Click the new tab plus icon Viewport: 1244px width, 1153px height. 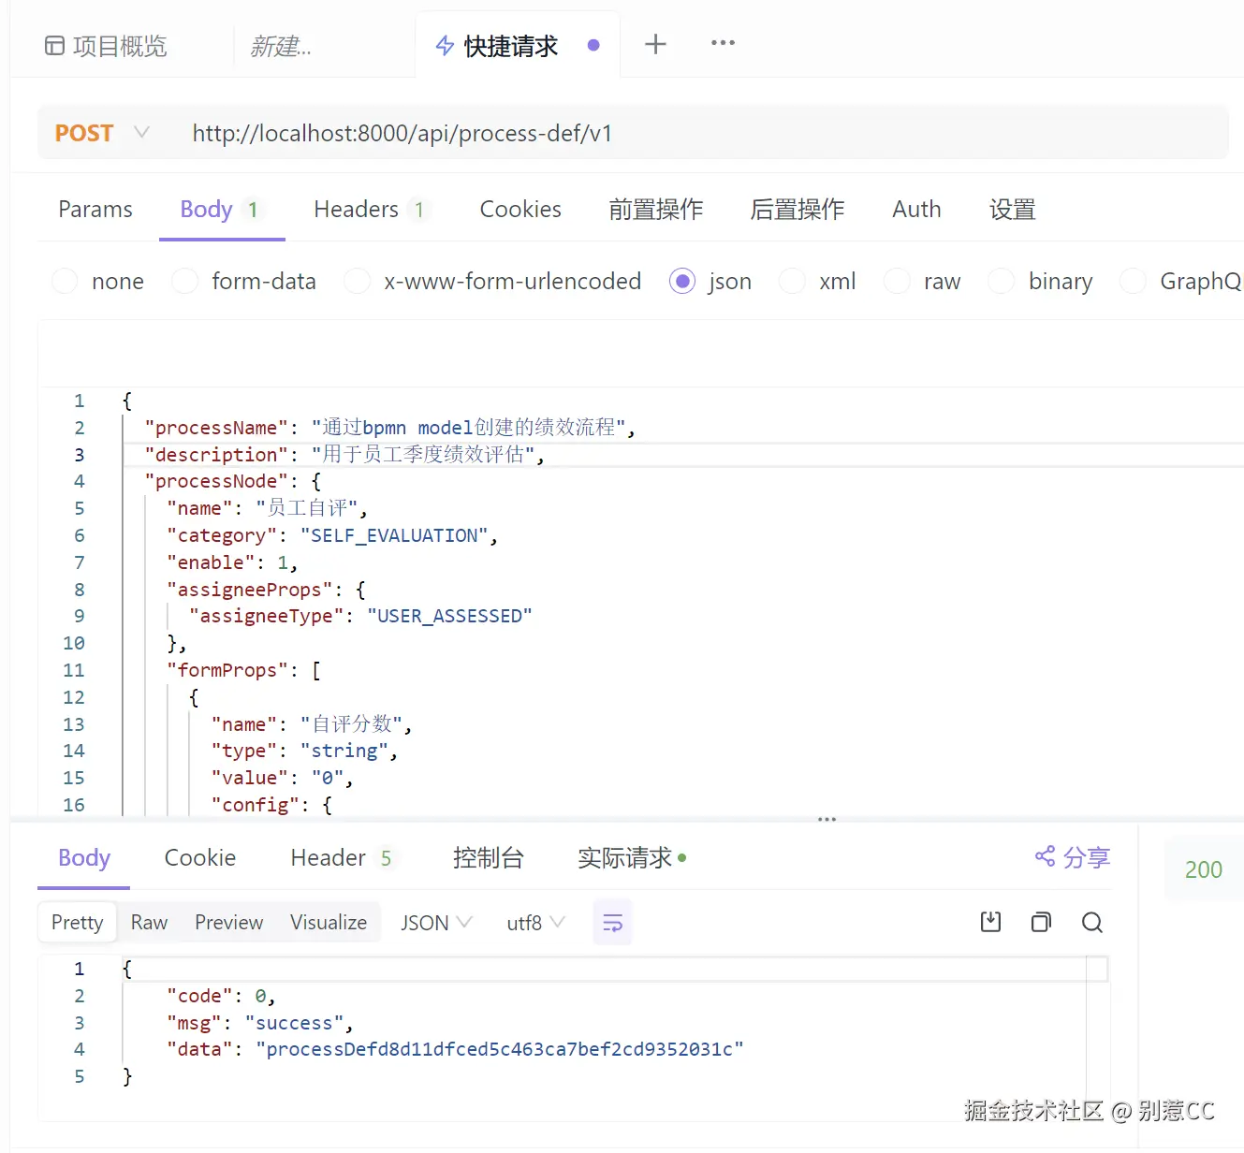coord(655,44)
